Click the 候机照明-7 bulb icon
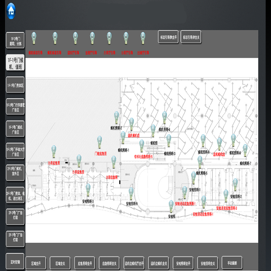 click(x=245, y=150)
